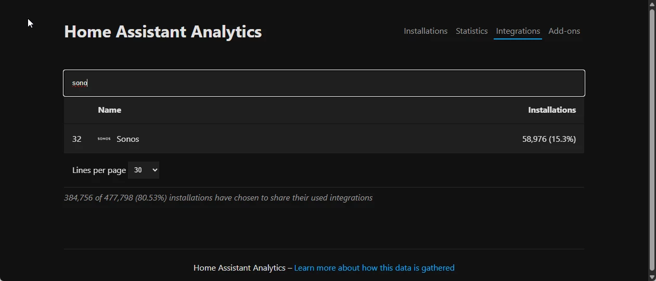Click the 58,976 (15.3%) installations value
The height and width of the screenshot is (281, 656).
coord(549,139)
